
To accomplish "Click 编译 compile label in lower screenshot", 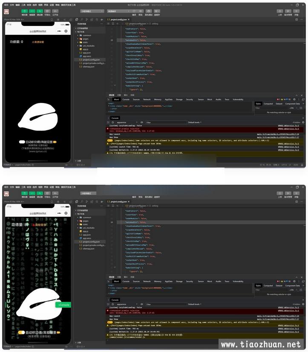I will [x=134, y=197].
